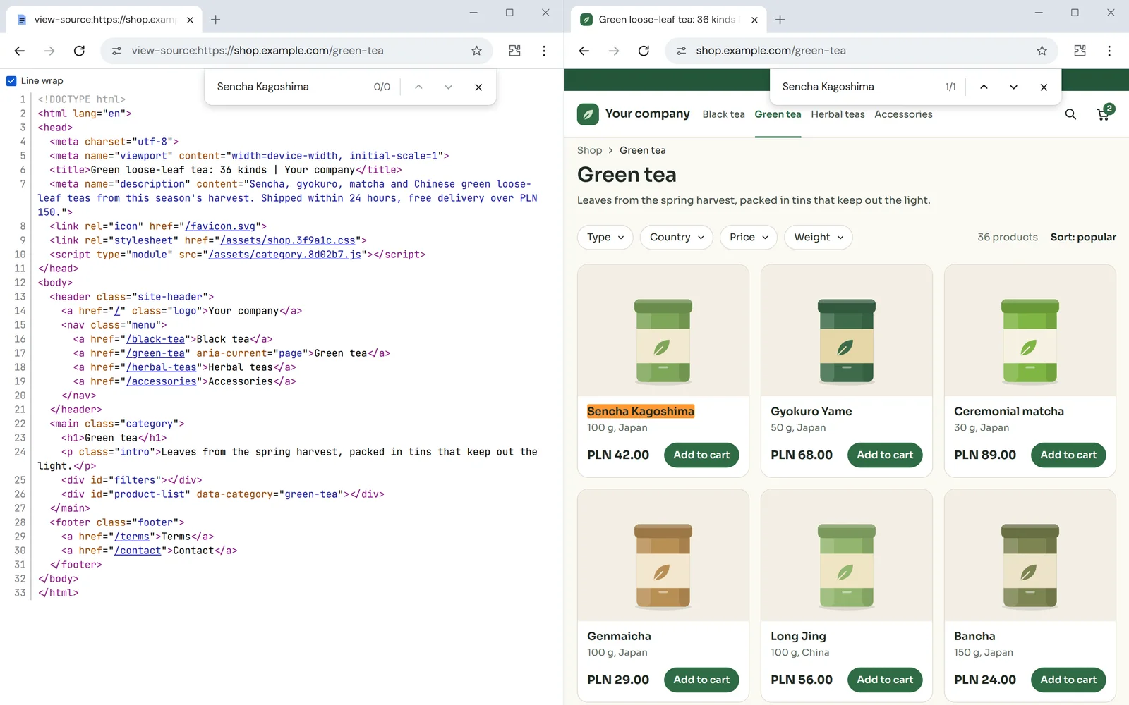
Task: Click site info icon in shop address bar
Action: point(681,51)
